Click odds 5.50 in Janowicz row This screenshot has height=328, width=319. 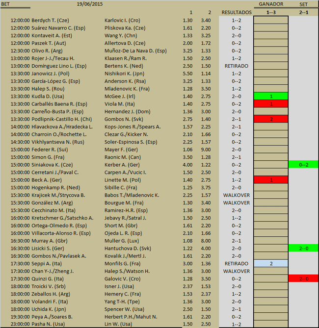click(x=187, y=74)
